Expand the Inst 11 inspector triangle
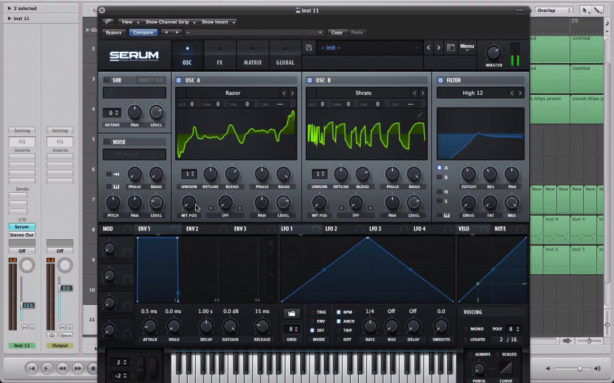 pos(9,18)
